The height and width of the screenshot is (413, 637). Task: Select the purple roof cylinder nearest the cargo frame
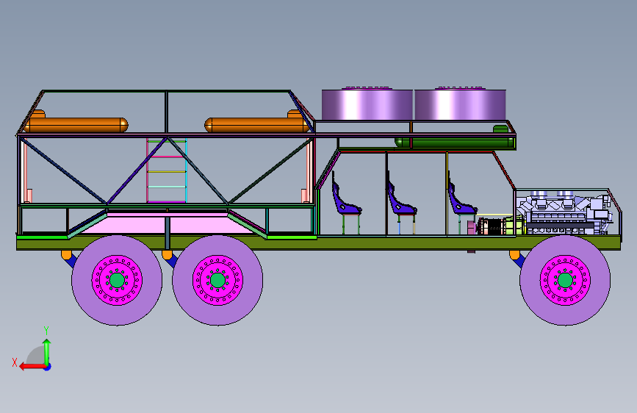[x=367, y=104]
